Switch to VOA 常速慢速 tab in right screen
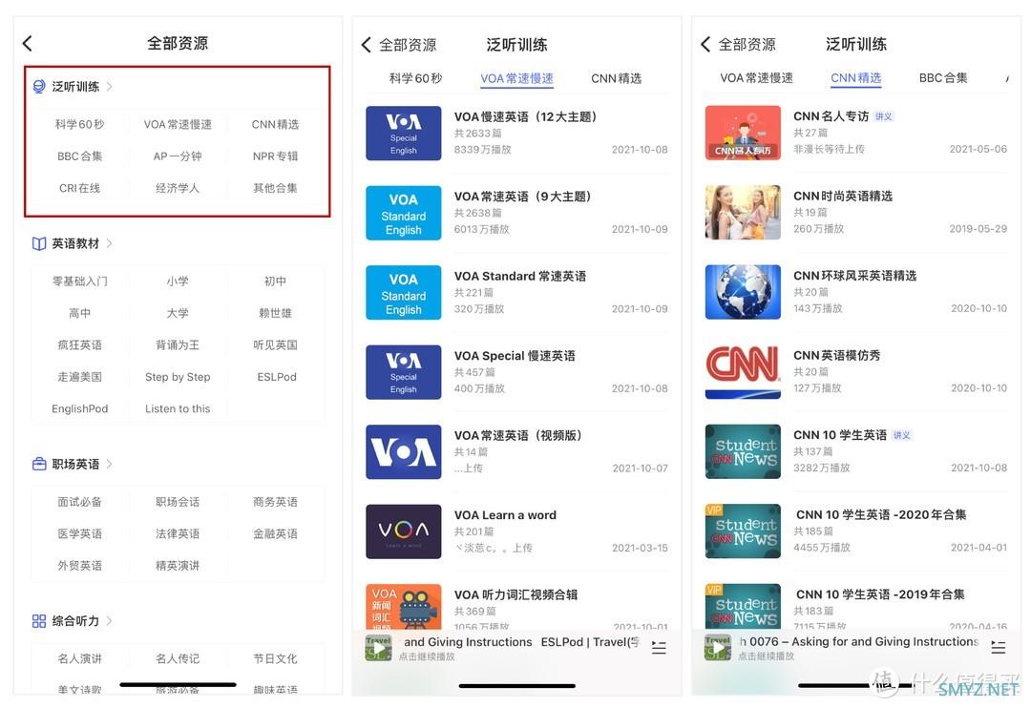 (756, 78)
